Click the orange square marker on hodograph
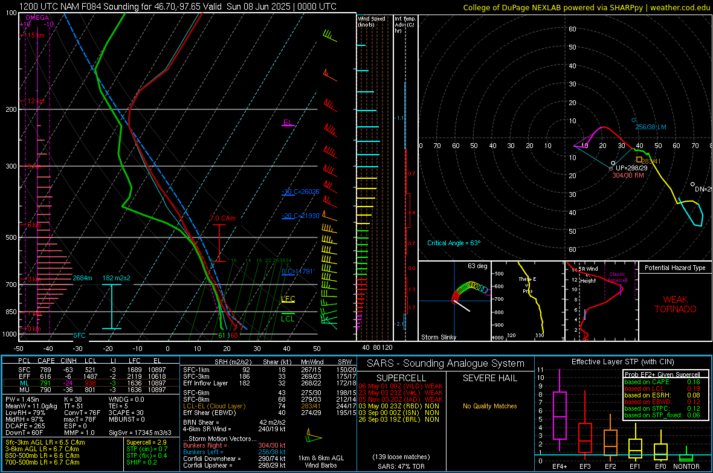713x473 pixels. coord(639,159)
